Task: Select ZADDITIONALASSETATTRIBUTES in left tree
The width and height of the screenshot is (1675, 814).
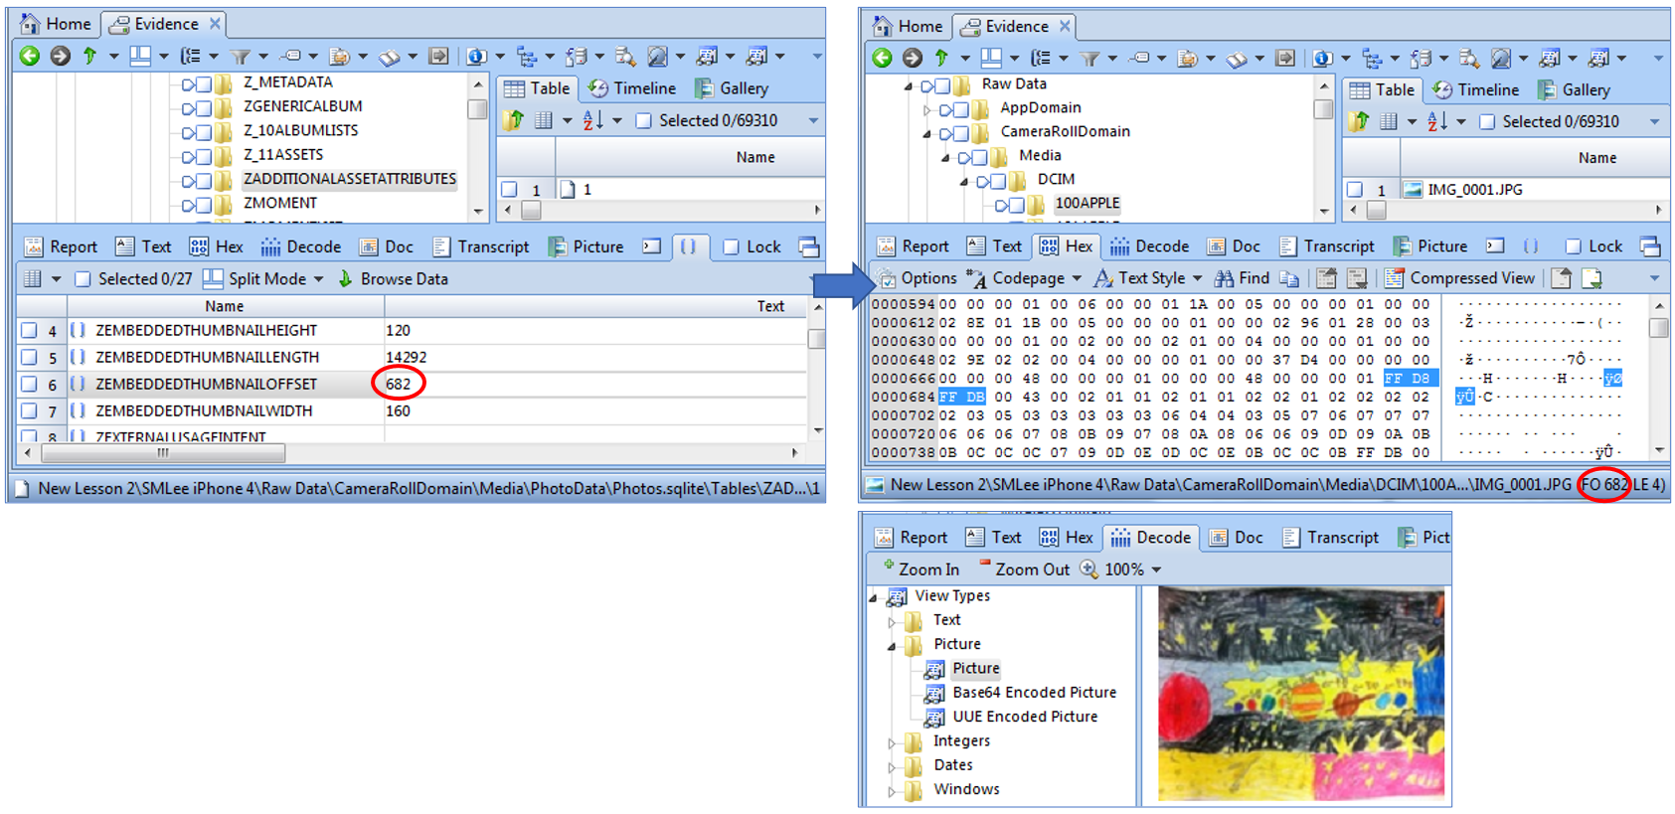Action: click(349, 179)
